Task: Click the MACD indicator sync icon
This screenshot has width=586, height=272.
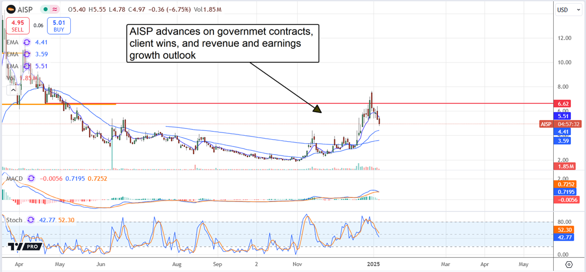Action: [31, 178]
